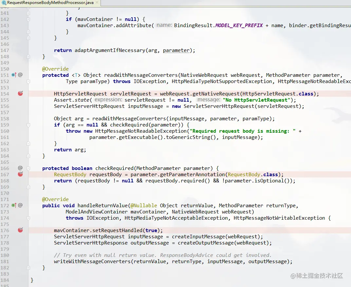
Task: Collapse the if block fold marker at line 159
Action: point(28,125)
